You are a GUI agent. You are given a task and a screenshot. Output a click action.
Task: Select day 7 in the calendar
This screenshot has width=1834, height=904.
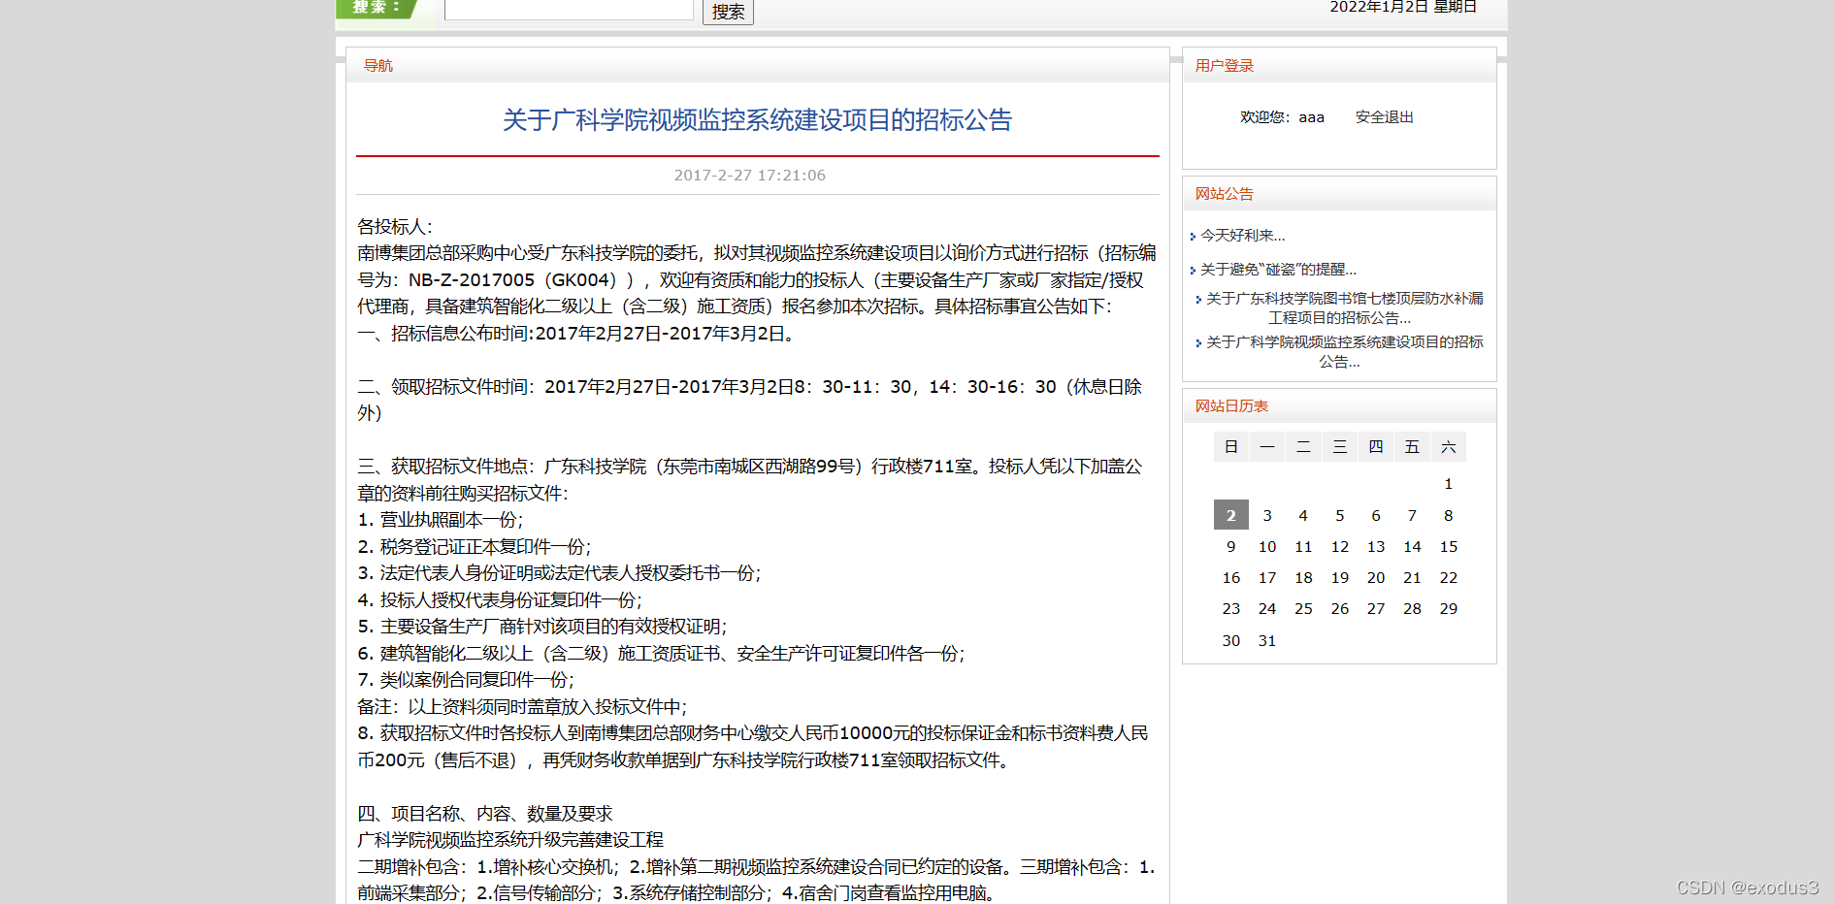pos(1412,516)
